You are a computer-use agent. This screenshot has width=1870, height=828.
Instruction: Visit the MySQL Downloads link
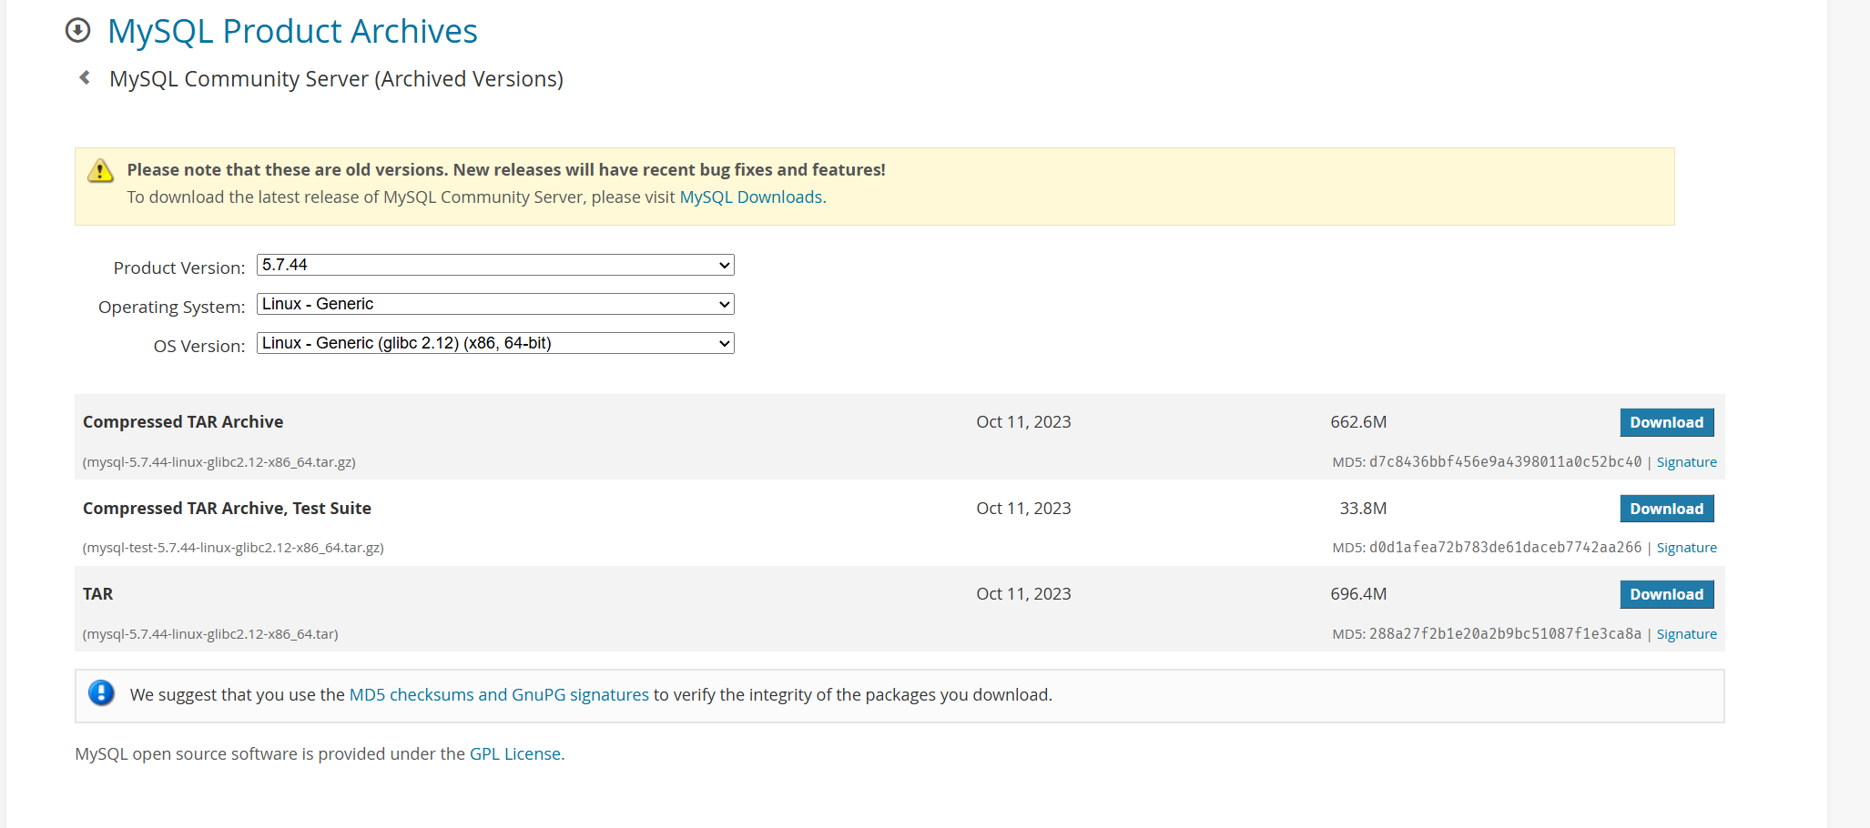pos(751,197)
